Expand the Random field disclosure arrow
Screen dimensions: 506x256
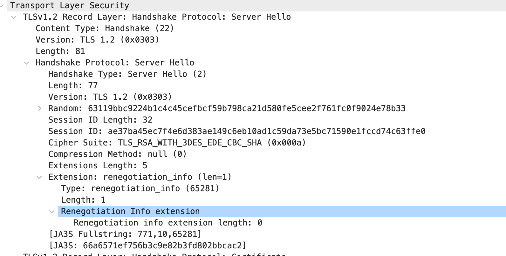pos(40,108)
